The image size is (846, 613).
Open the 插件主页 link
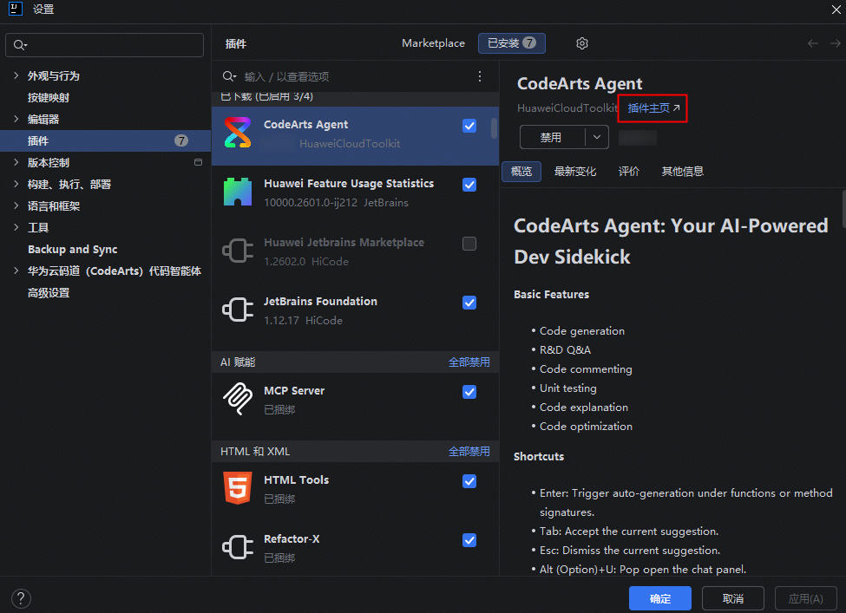(653, 108)
